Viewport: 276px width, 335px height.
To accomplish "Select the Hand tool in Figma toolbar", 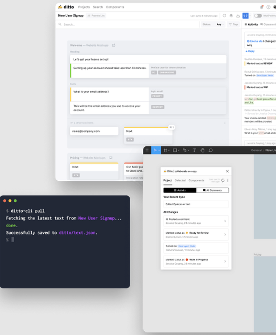I will (202, 150).
